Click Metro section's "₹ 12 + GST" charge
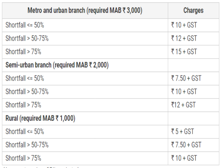 pyautogui.click(x=184, y=38)
